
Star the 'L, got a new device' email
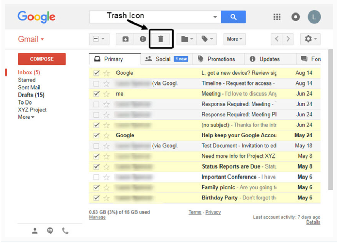(x=106, y=73)
